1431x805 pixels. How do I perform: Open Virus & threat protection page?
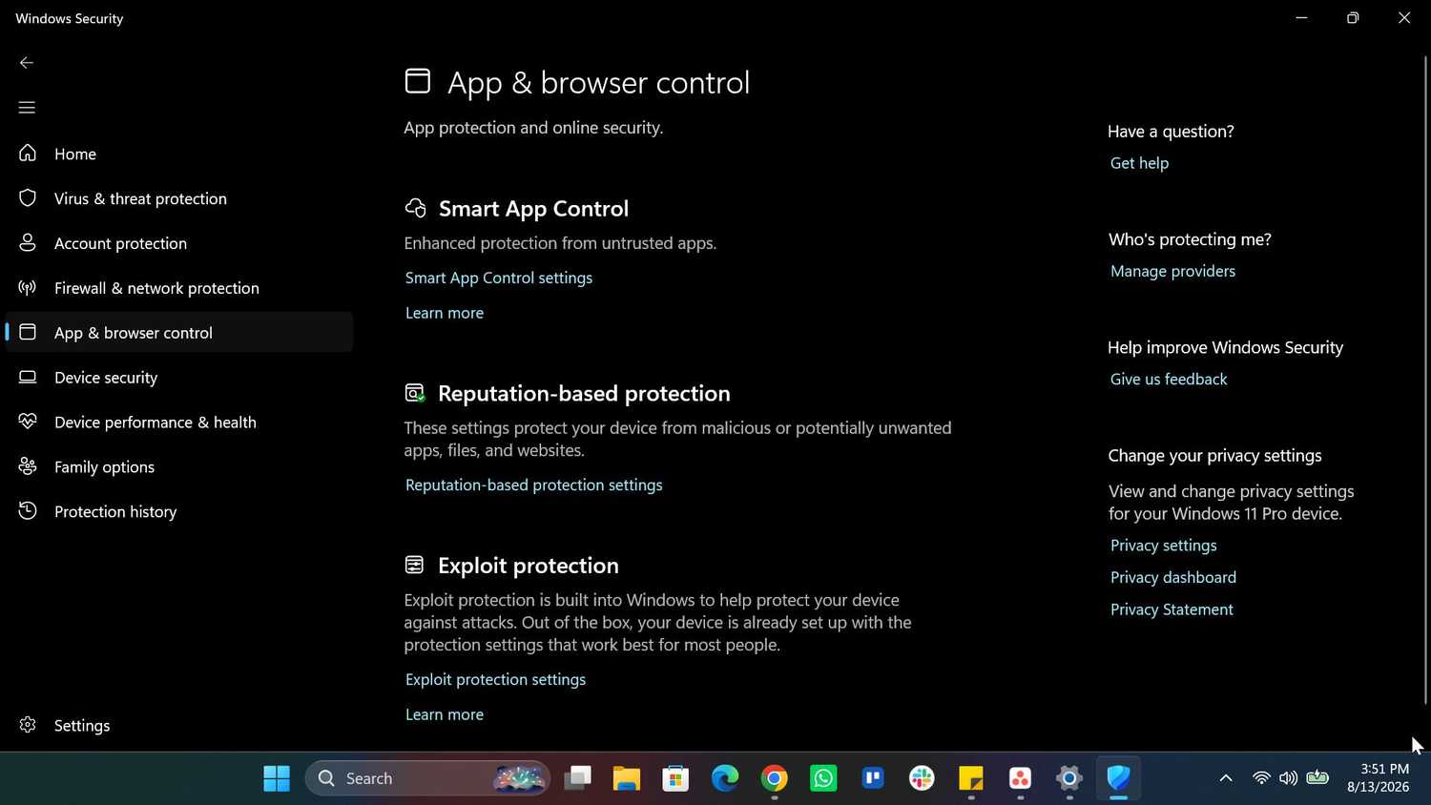[x=179, y=198]
